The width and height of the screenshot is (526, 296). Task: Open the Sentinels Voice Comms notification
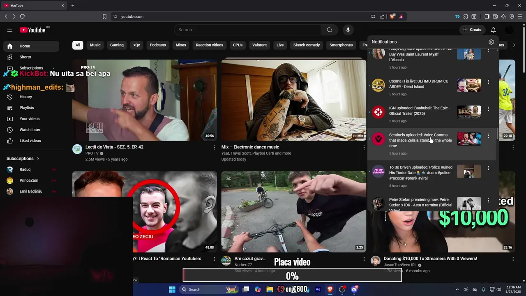pos(431,144)
